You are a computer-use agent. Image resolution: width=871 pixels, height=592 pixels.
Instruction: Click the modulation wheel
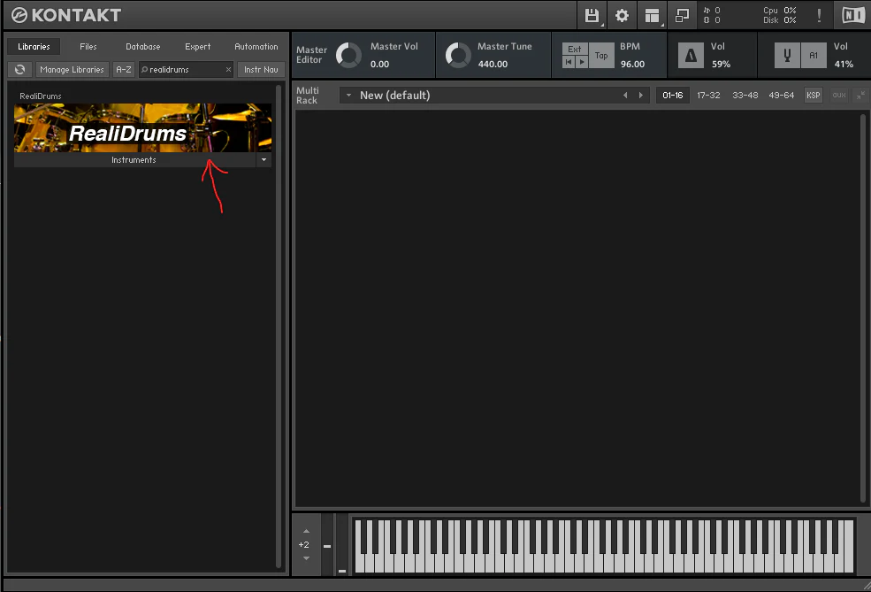point(342,545)
